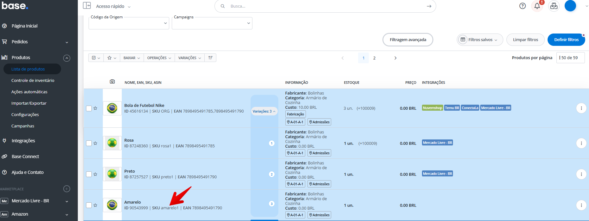589x221 pixels.
Task: Click the add marketplace plus icon
Action: tap(67, 189)
